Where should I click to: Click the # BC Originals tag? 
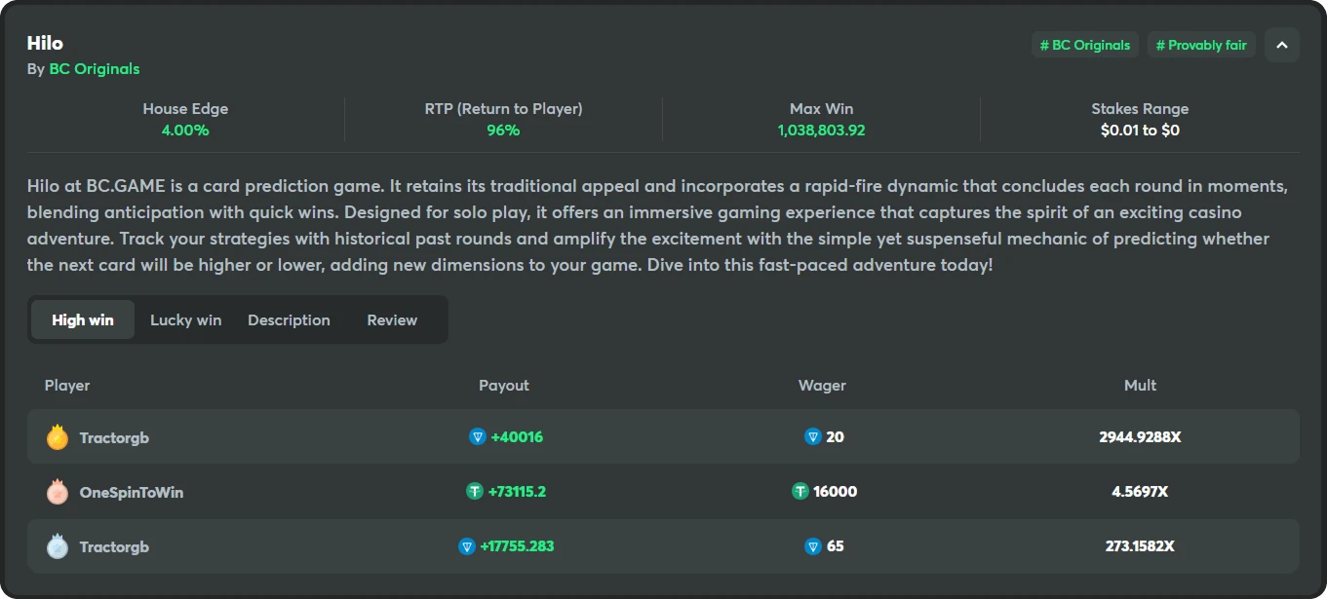1084,45
